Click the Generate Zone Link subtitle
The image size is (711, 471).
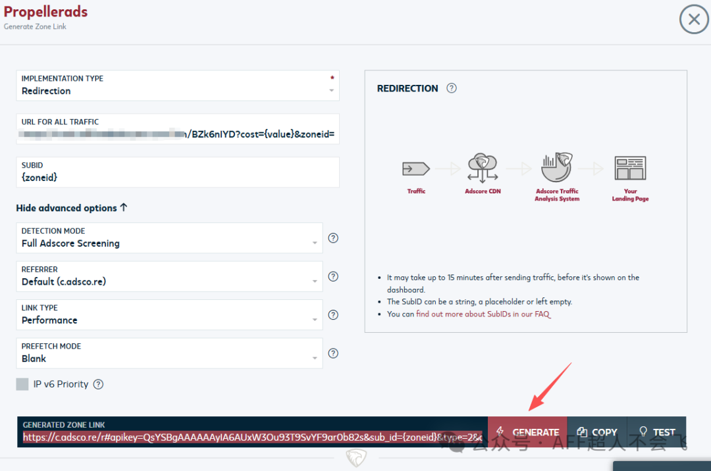coord(35,27)
